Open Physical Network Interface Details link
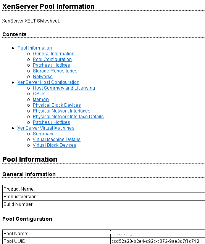This screenshot has width=205, height=244. 68,117
